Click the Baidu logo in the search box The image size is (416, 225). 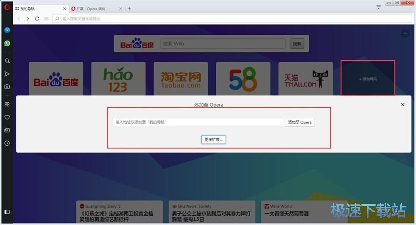click(137, 43)
